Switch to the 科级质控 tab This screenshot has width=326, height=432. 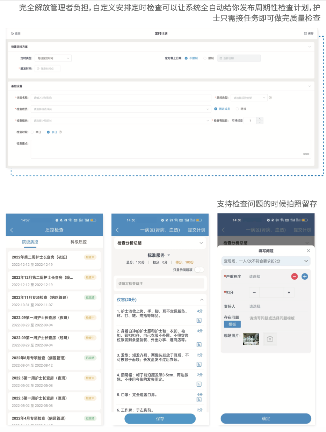pyautogui.click(x=78, y=242)
